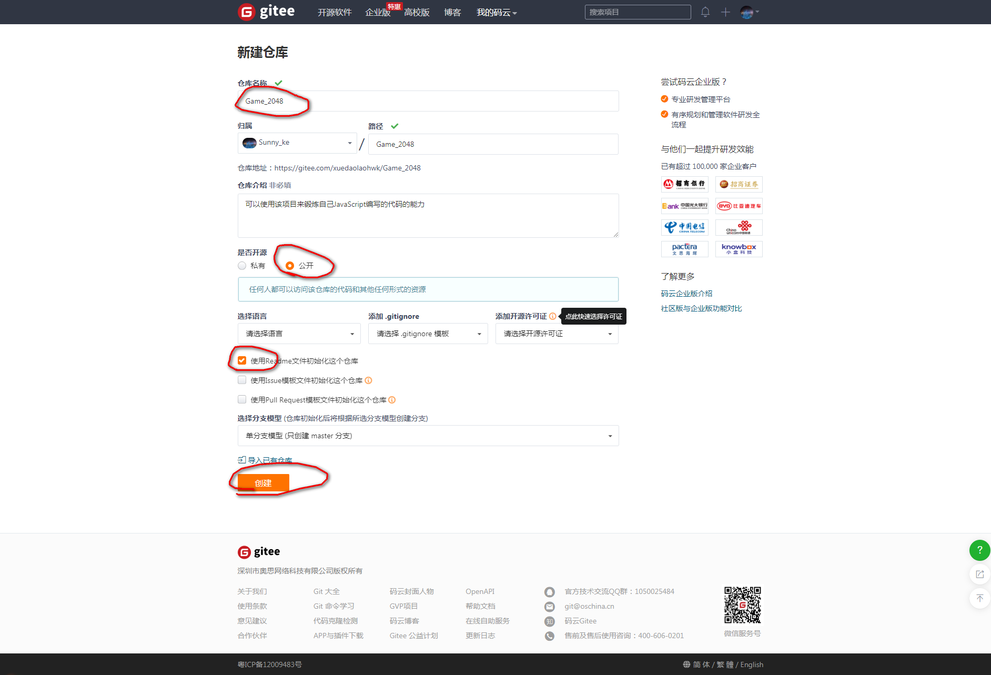Click the knowbox logo
The image size is (991, 675).
pyautogui.click(x=739, y=249)
